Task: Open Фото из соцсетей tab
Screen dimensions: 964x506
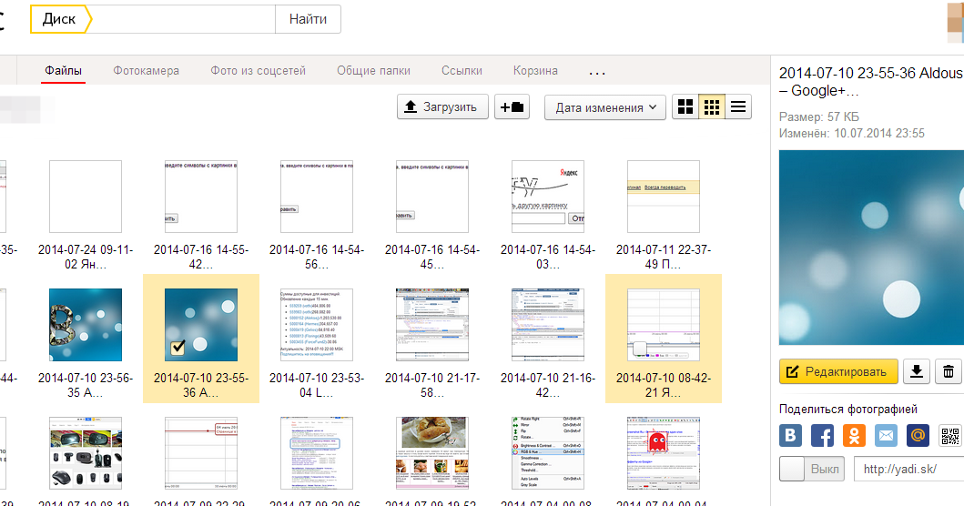Action: tap(259, 71)
